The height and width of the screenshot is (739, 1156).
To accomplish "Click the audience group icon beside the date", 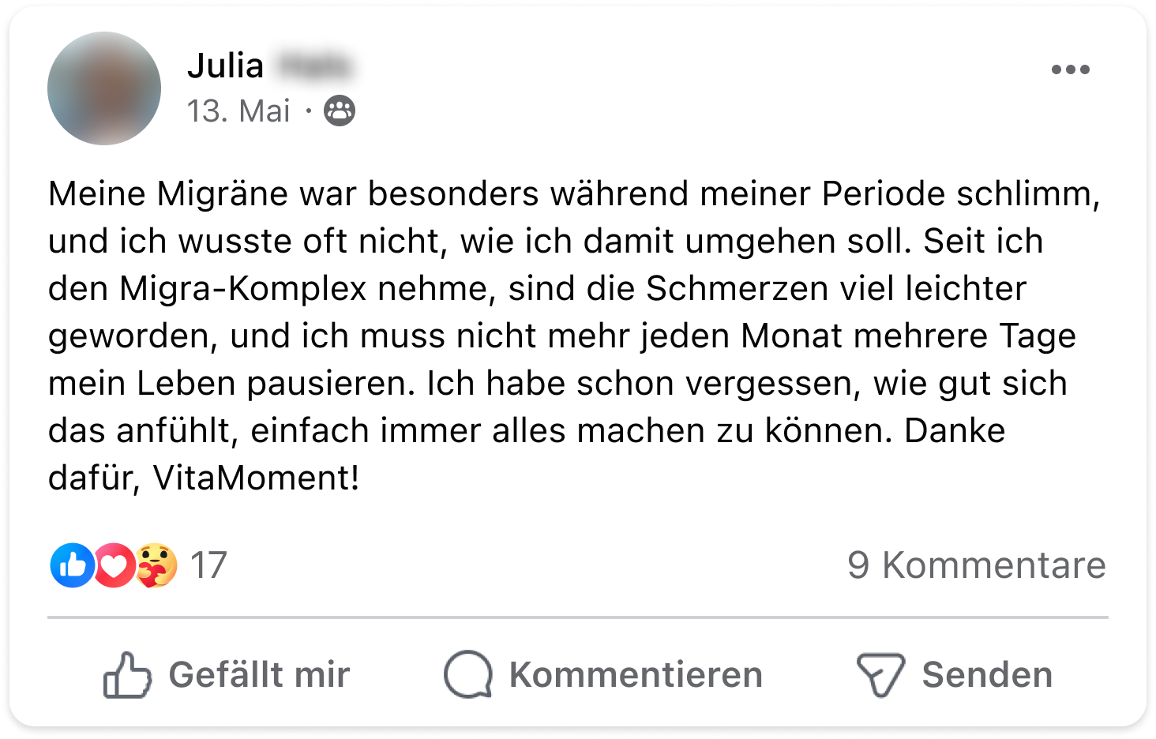I will click(340, 111).
